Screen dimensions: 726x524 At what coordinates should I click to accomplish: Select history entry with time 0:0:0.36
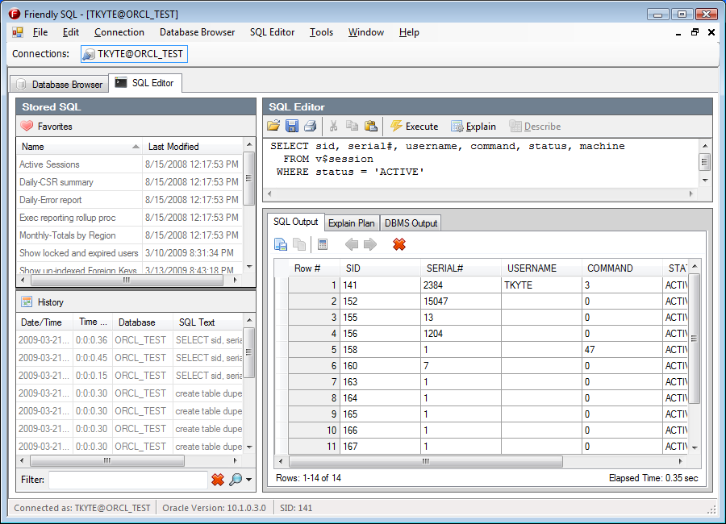[129, 340]
